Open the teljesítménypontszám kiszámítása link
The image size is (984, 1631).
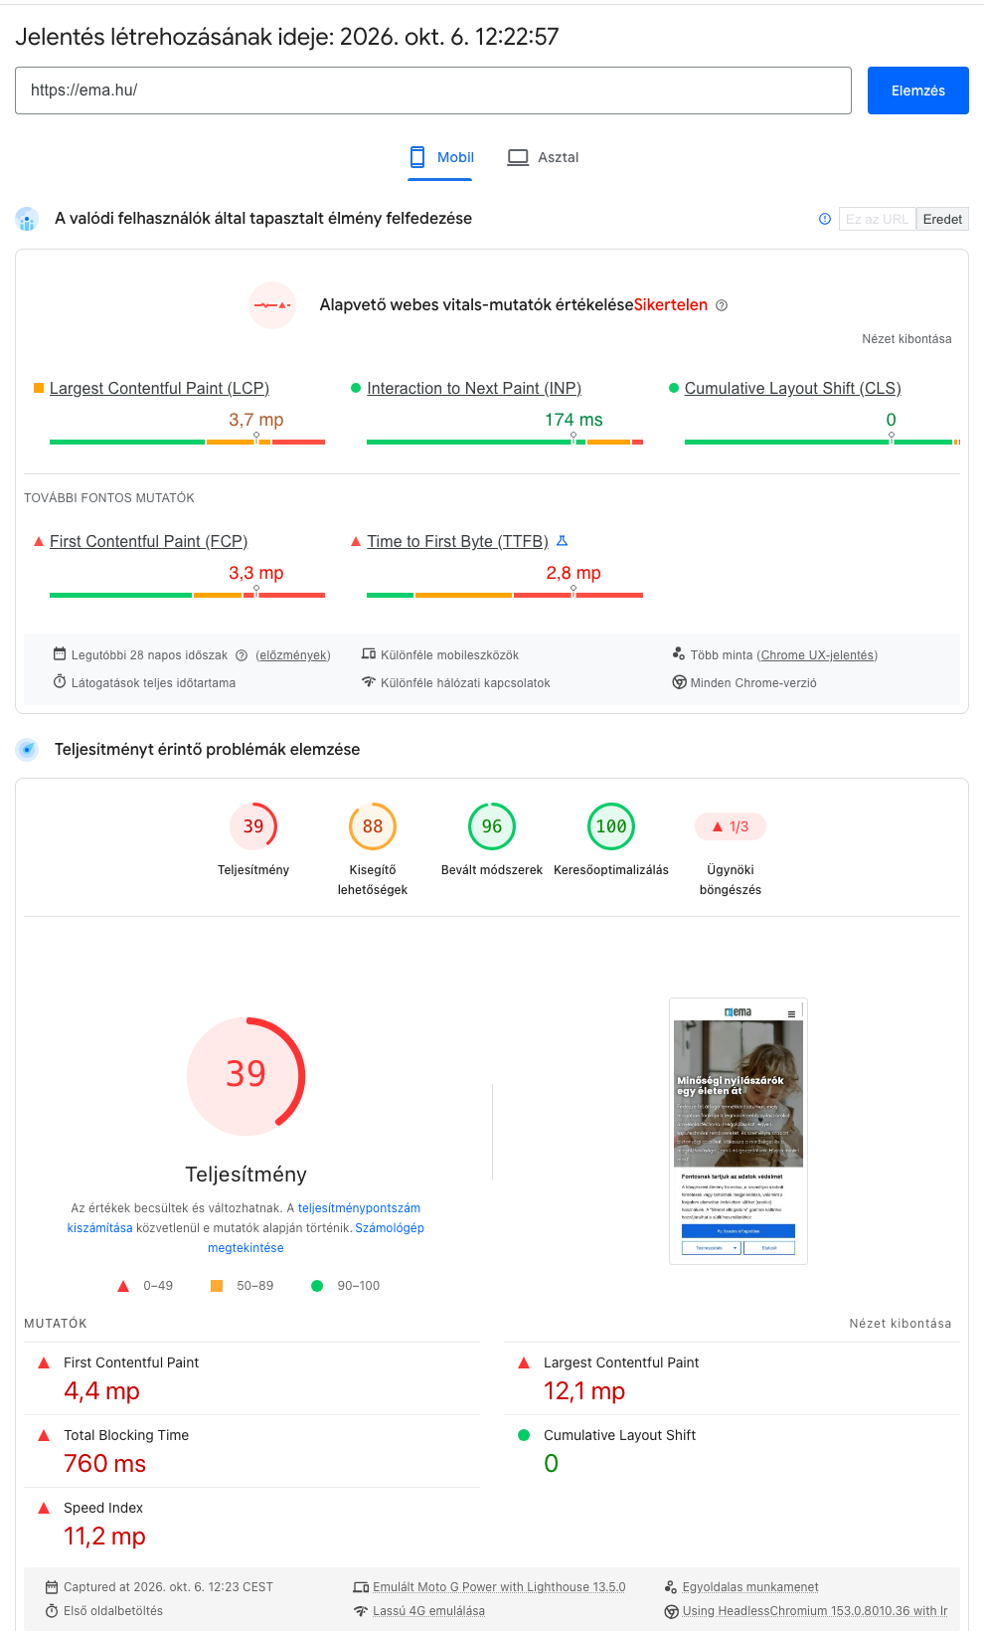click(244, 1218)
